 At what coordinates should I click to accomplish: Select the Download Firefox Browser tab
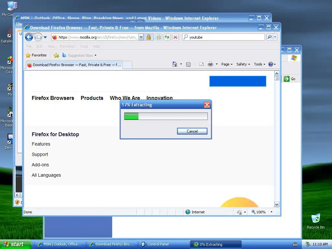tap(74, 65)
